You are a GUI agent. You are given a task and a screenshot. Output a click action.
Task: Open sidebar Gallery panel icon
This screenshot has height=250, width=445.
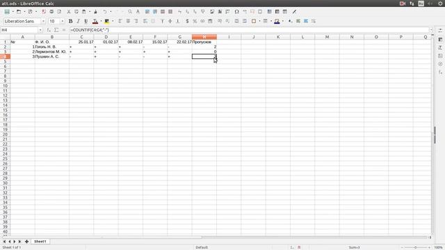click(440, 56)
